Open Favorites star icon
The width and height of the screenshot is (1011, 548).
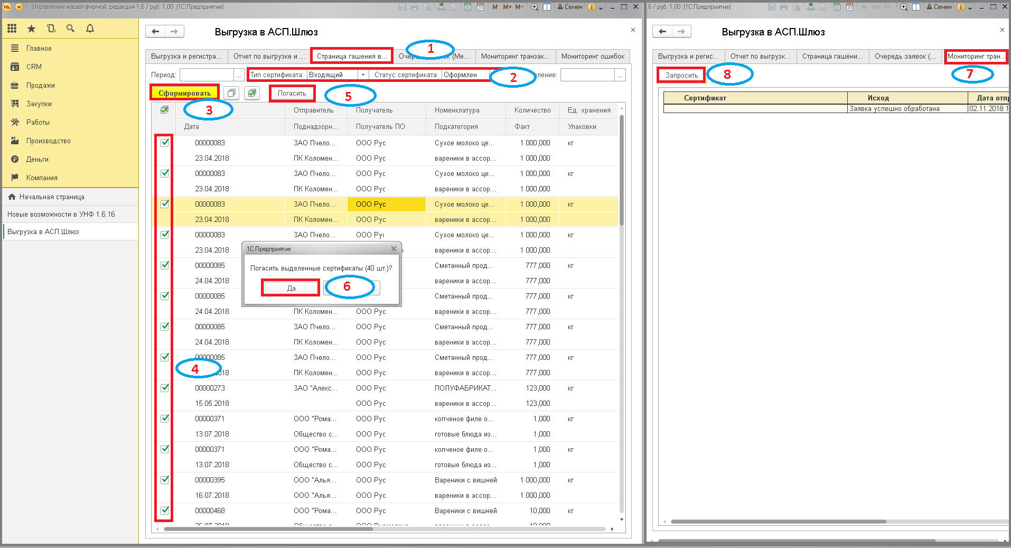31,29
